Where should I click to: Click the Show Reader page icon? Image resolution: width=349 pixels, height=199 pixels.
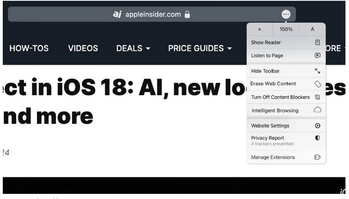[x=317, y=42]
